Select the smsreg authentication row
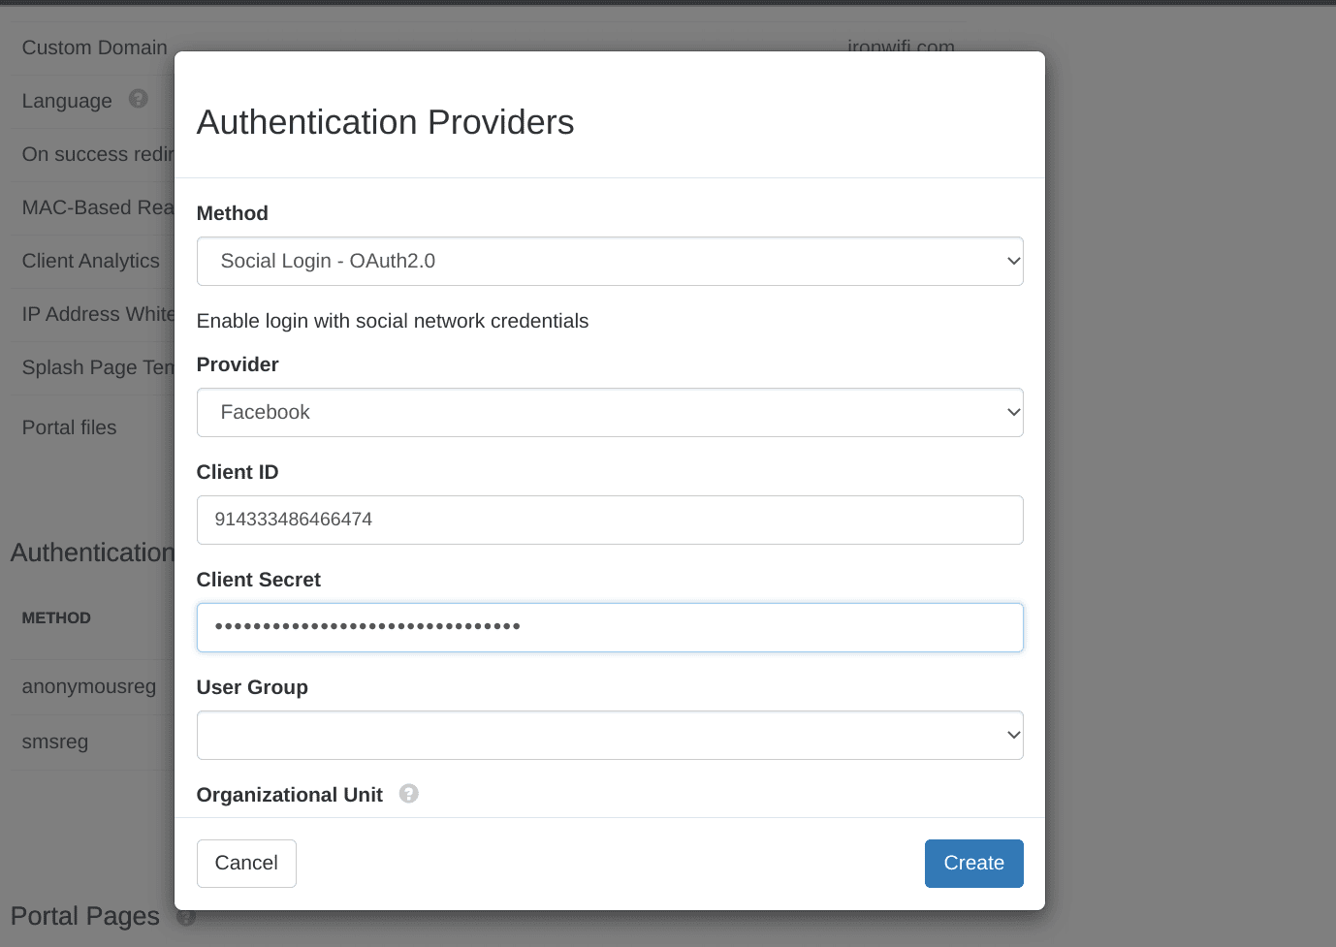The image size is (1336, 947). pos(55,742)
